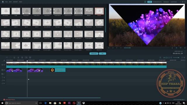Apply the Fade Zoom In motion preset
187x105 pixels.
coord(68,11)
